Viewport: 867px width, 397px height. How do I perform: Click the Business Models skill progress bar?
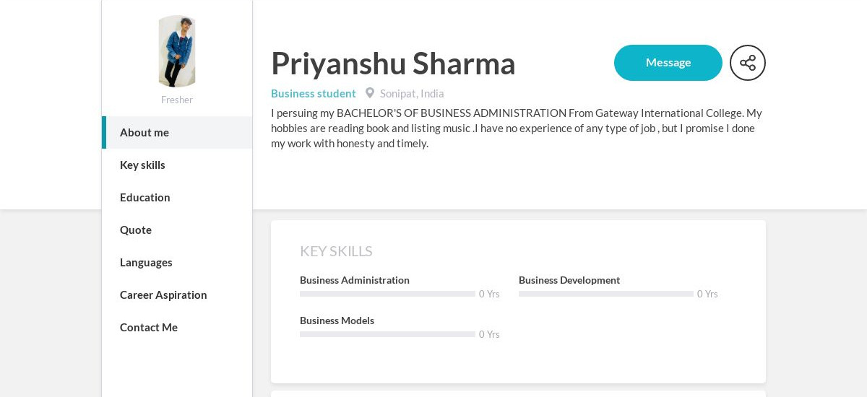tap(387, 334)
